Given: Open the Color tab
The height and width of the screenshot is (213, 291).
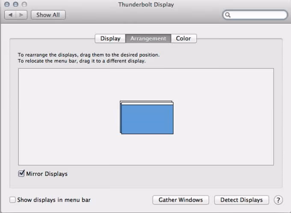Looking at the screenshot, I should [x=184, y=38].
